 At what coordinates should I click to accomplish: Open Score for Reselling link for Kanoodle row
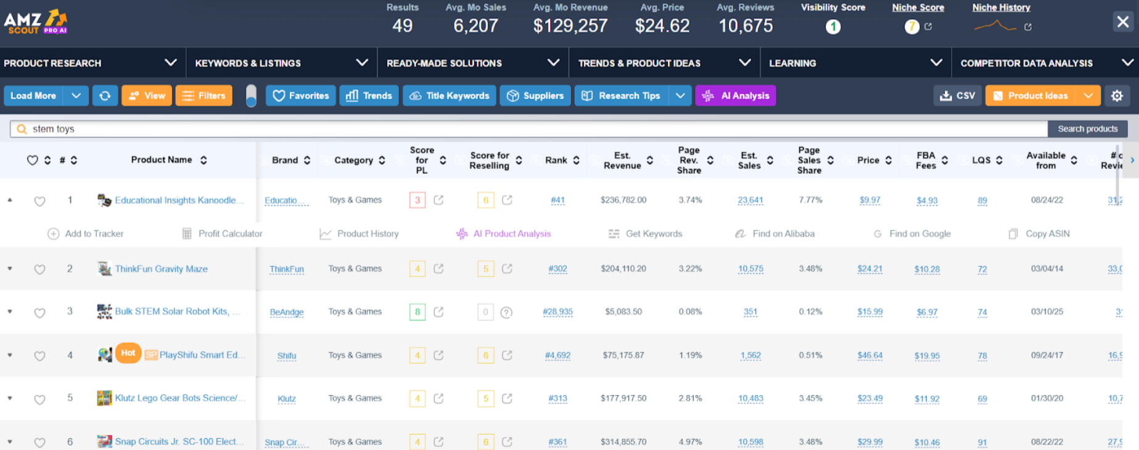[507, 200]
